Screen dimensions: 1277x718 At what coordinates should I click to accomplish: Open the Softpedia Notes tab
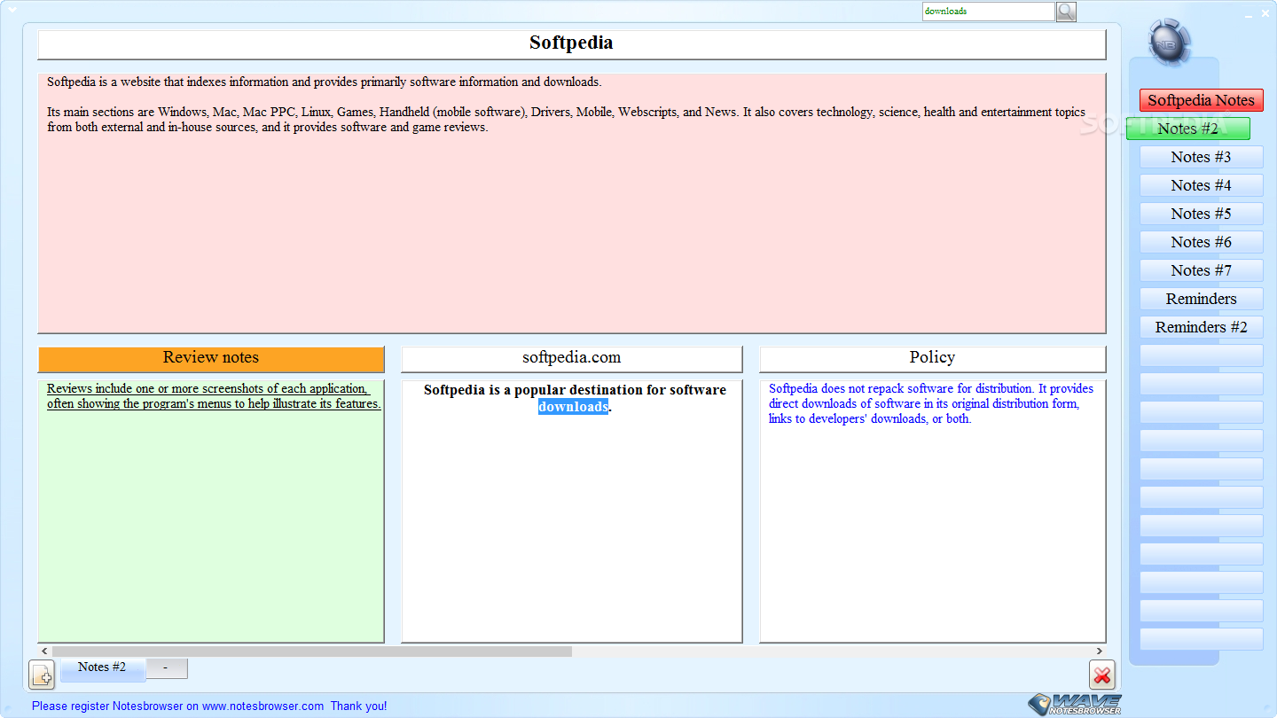(1201, 100)
